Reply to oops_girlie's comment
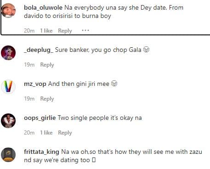This screenshot has width=210, height=169. pyautogui.click(x=65, y=133)
